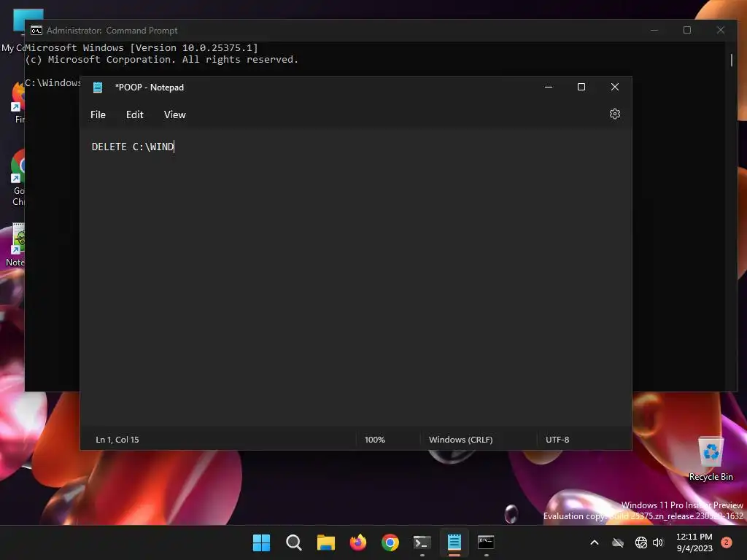Open File Explorer from the taskbar

point(326,542)
